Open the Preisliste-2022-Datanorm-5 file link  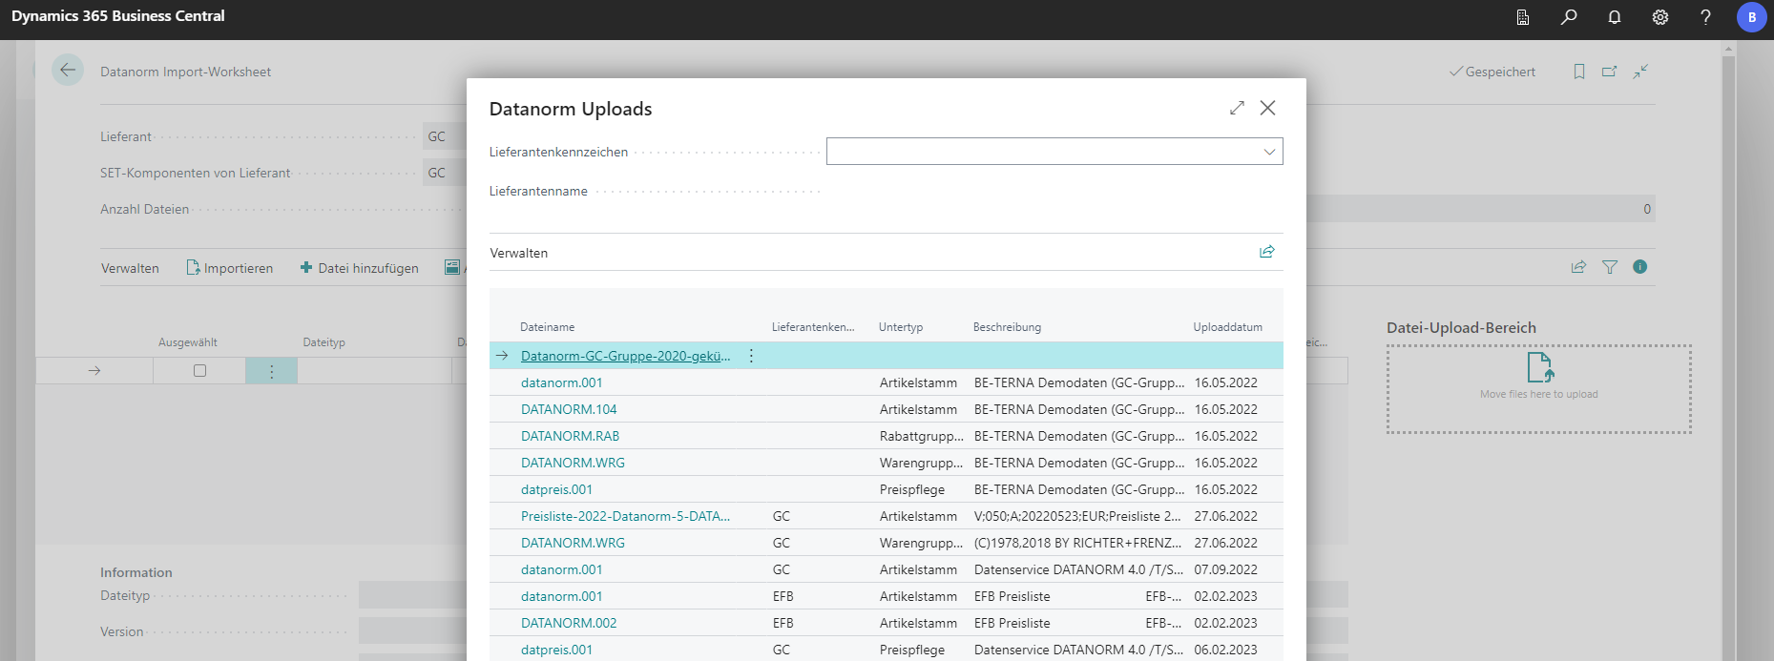(625, 516)
